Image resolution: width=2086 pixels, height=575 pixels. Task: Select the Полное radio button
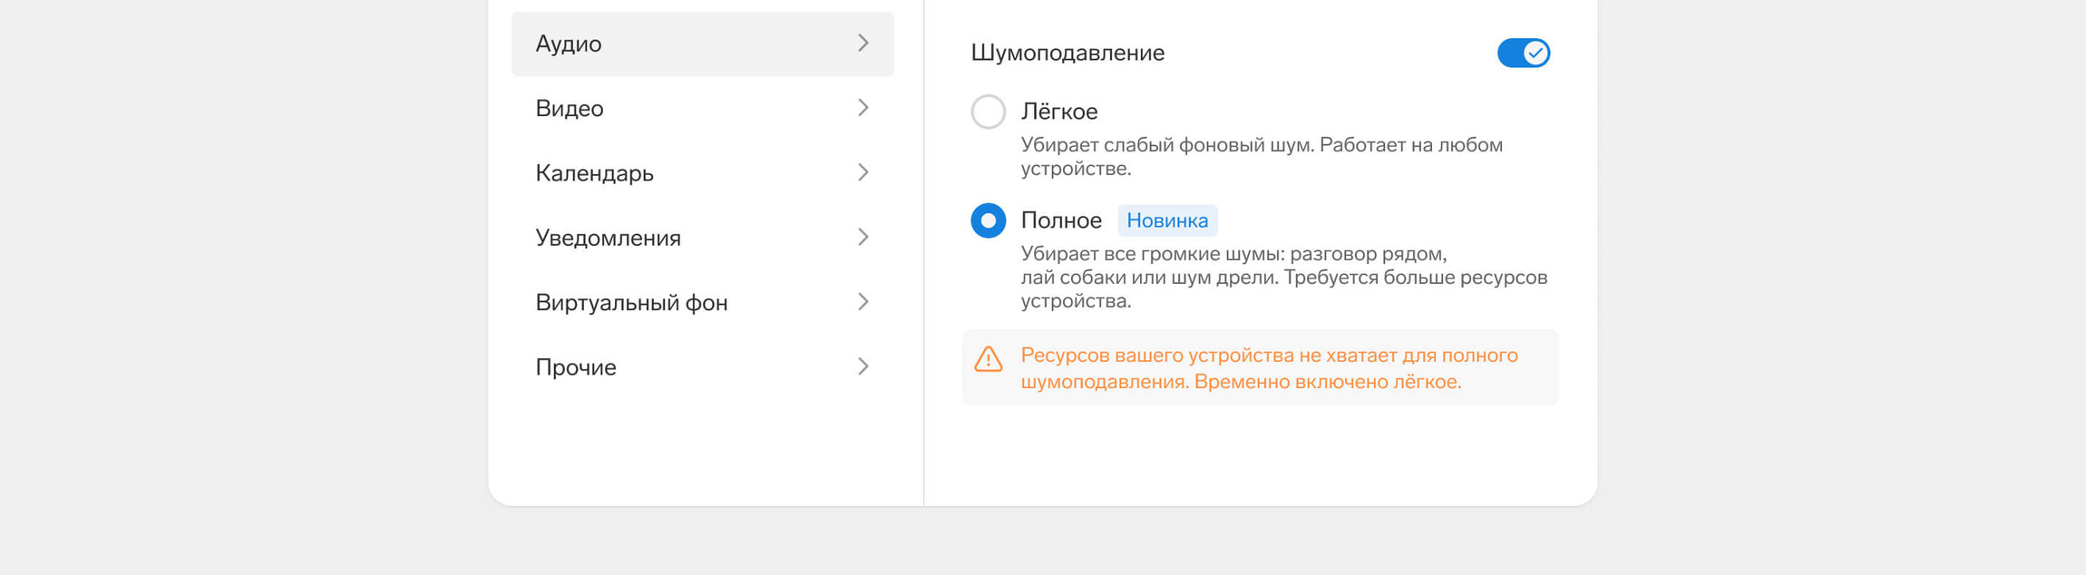pyautogui.click(x=988, y=220)
